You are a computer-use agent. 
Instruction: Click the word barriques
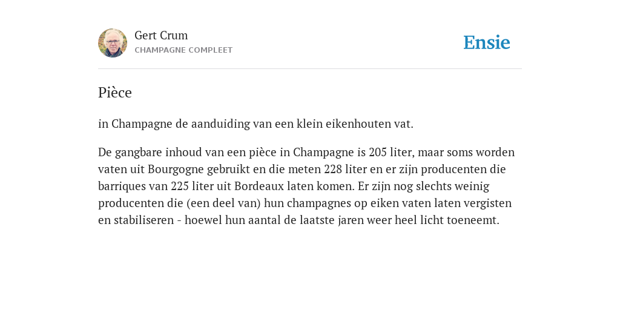(122, 186)
